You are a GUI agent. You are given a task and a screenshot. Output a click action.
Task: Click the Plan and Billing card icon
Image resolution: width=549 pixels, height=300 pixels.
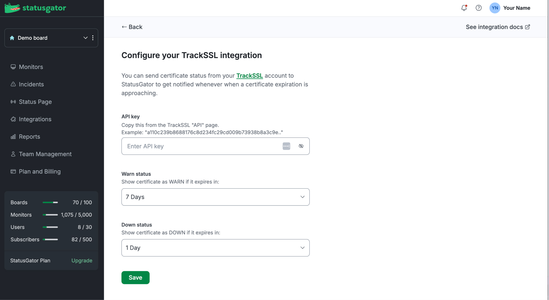(x=13, y=171)
